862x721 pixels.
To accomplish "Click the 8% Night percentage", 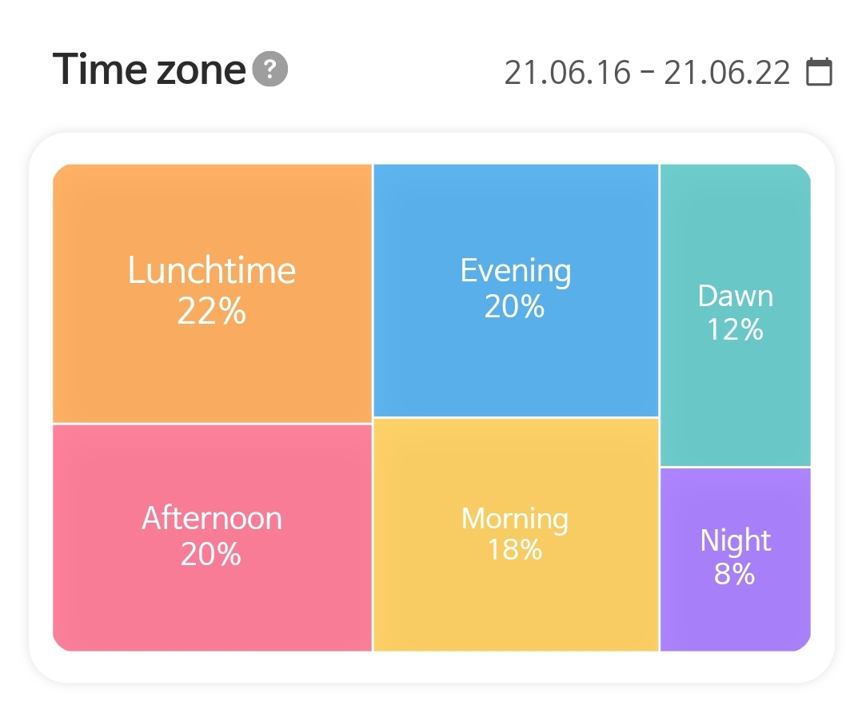I will [x=735, y=574].
